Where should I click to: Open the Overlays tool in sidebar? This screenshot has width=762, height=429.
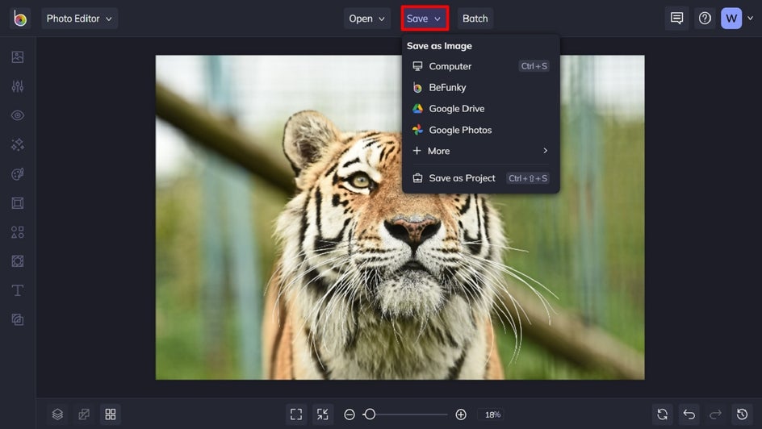pos(18,261)
